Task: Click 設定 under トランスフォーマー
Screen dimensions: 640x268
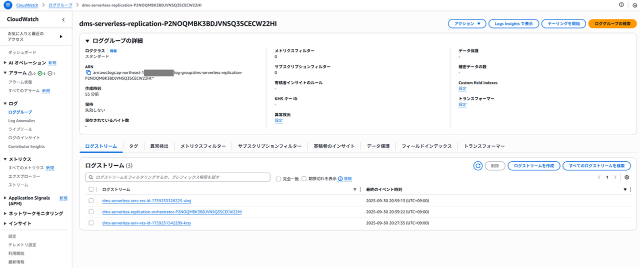Action: [462, 105]
